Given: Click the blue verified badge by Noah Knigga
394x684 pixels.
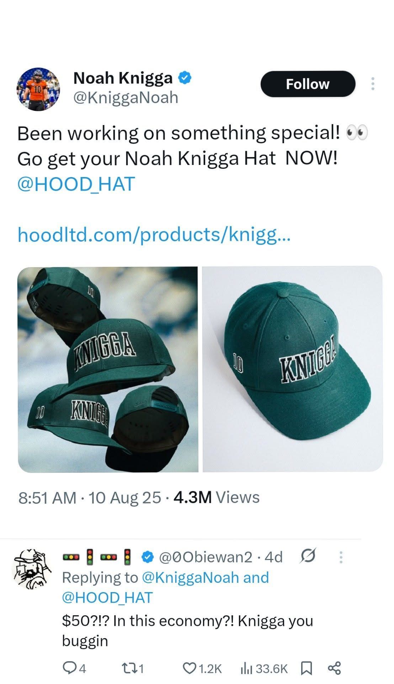Looking at the screenshot, I should pos(185,77).
